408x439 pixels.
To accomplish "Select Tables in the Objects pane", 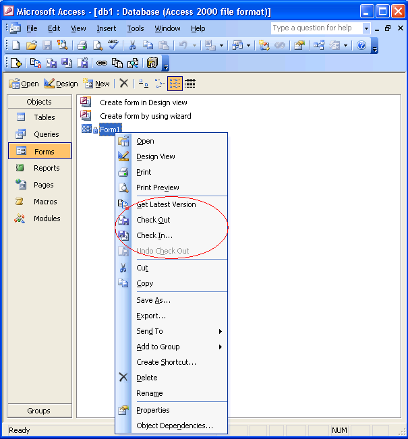I will point(39,117).
